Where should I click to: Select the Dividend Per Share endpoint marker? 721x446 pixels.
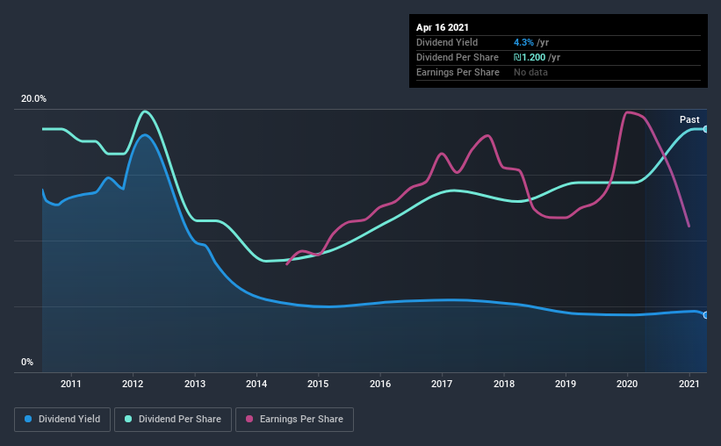click(706, 129)
